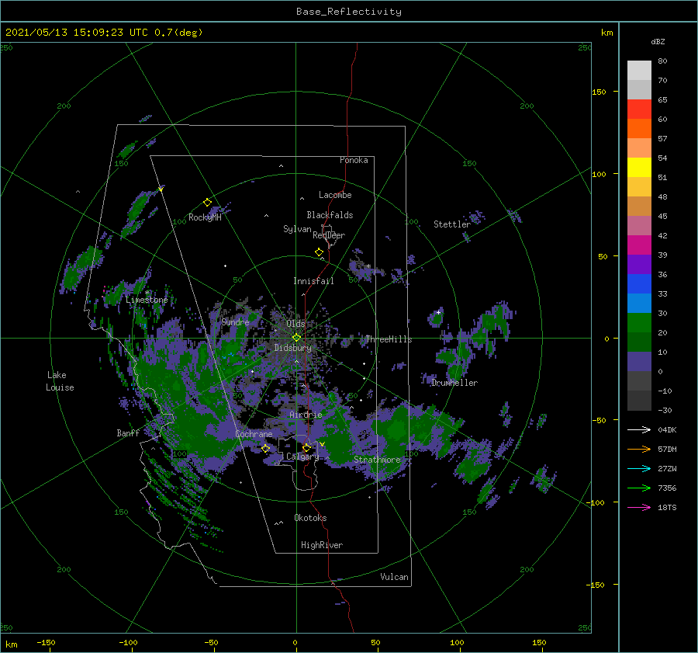Click the Sundre label
Viewport: 698px width, 653px height.
235,322
